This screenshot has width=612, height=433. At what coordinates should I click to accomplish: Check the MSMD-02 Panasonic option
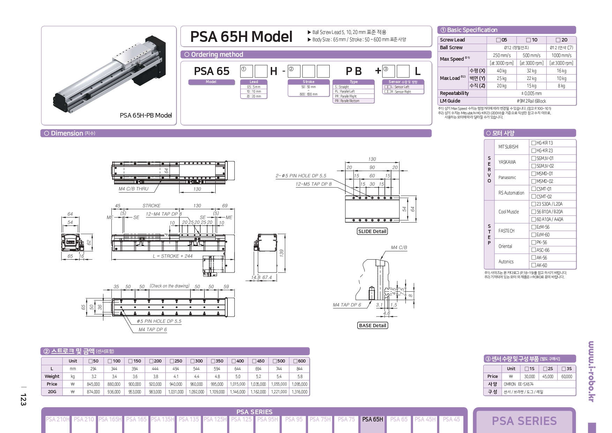click(533, 181)
